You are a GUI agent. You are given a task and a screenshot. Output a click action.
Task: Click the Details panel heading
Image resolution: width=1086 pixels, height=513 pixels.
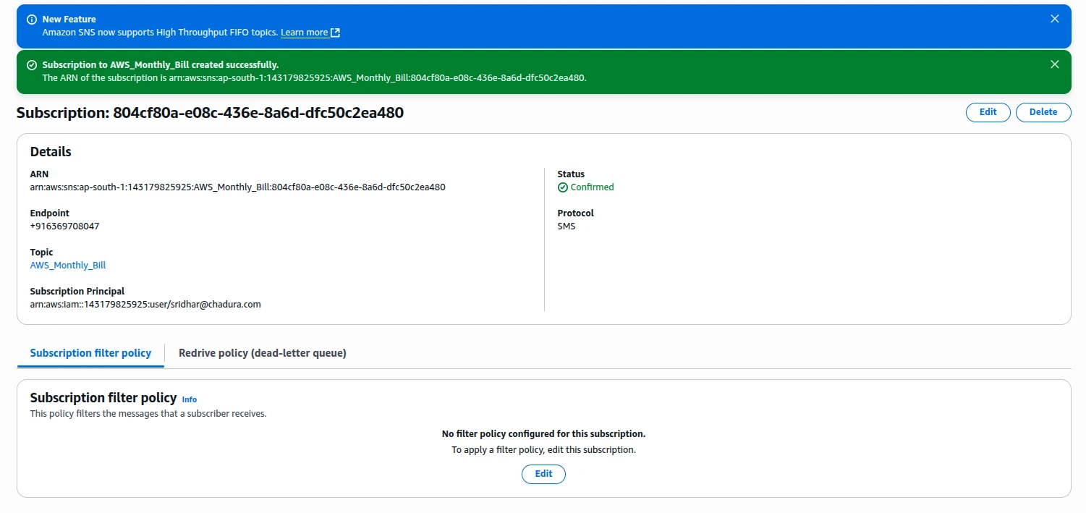coord(51,152)
